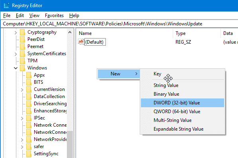The image size is (238, 158).
Task: Click the PeerDist folder icon
Action: click(22, 39)
